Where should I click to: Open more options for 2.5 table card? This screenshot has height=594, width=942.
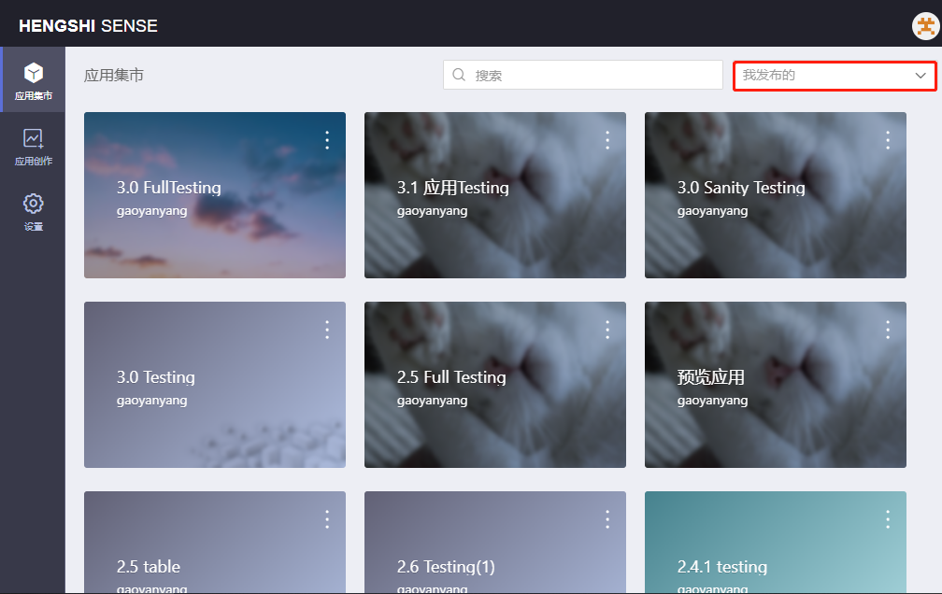[x=327, y=519]
